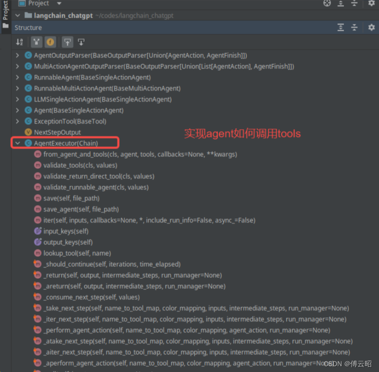Select opened file locate icon in Project bar
The height and width of the screenshot is (372, 379).
[327, 3]
